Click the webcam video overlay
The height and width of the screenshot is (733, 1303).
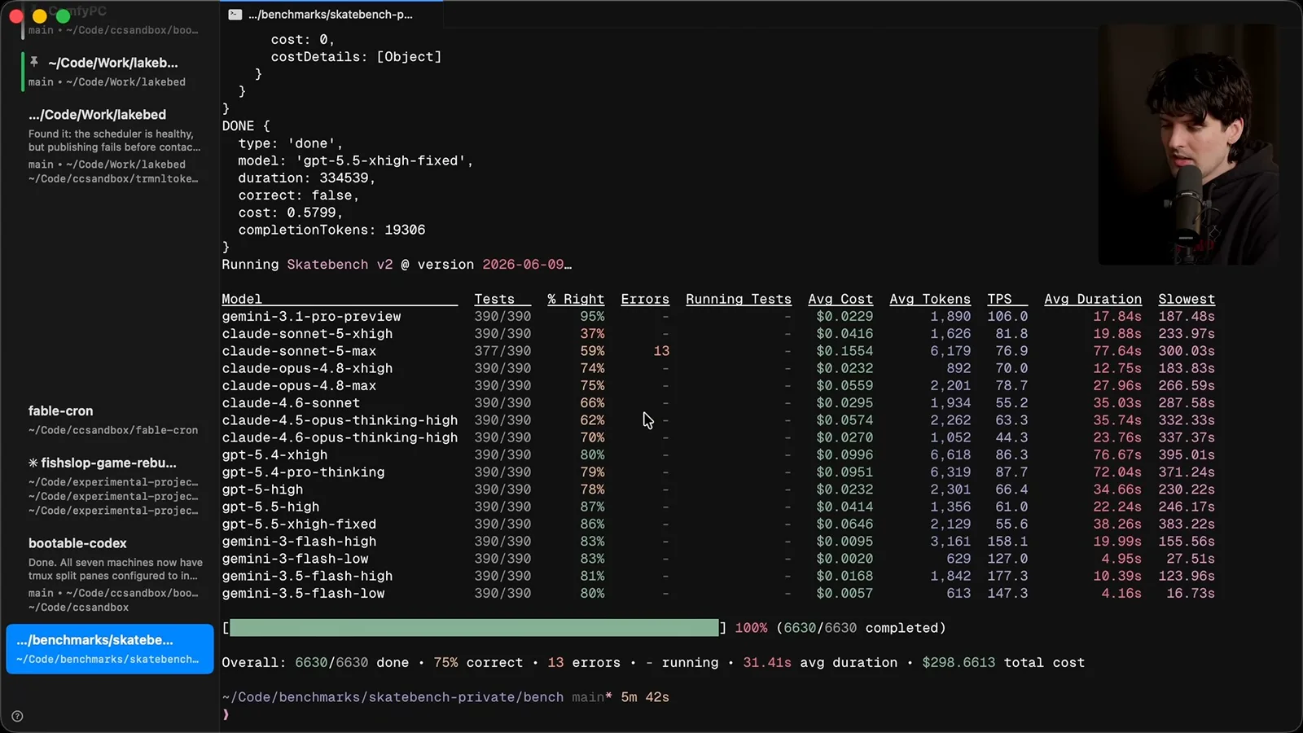click(x=1188, y=144)
